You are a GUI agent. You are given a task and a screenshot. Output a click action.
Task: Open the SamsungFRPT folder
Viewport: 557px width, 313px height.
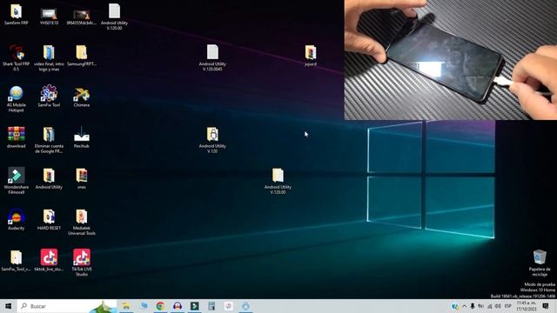(x=81, y=56)
